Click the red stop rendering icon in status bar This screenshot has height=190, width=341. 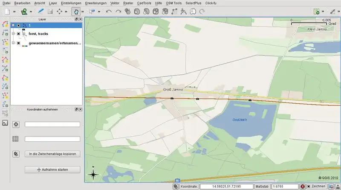point(302,187)
